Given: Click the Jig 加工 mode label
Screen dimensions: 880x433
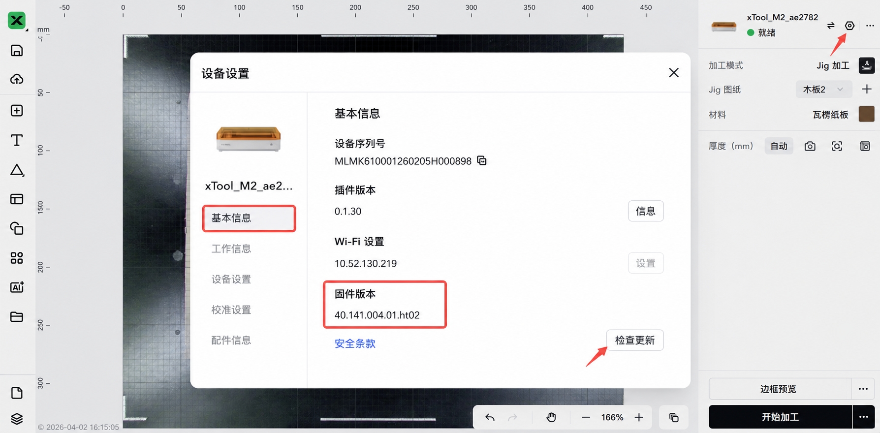Looking at the screenshot, I should click(833, 65).
